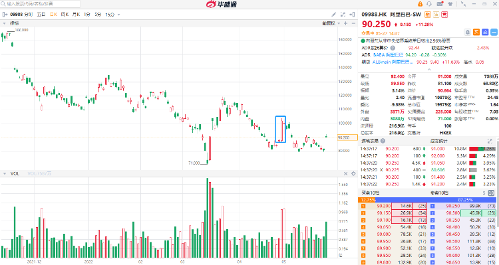The height and width of the screenshot is (265, 499).
Task: Collapse the left sidebar panel toggle
Action: (5, 15)
